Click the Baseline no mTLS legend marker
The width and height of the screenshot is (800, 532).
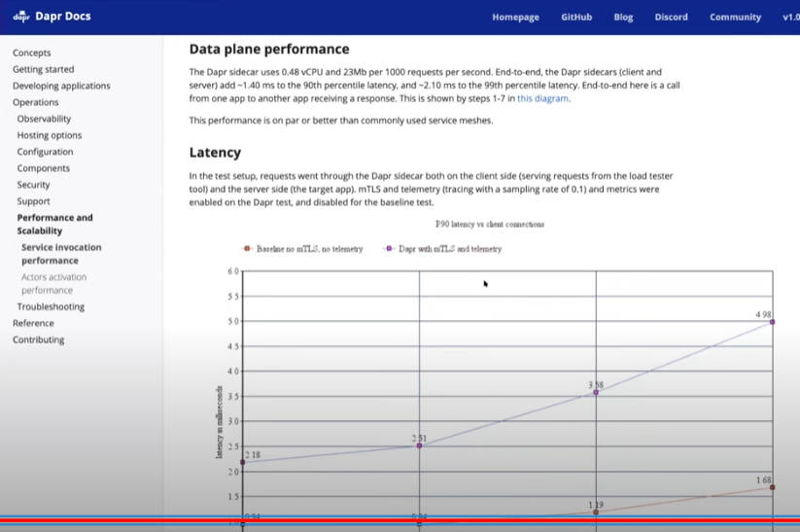247,249
